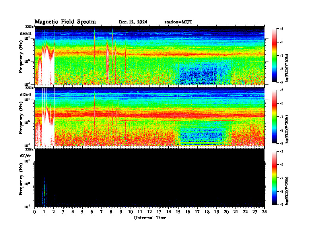Click the 10^1 frequency tick on dH/dt panel
Viewport: 315px width, 243px height.
point(27,38)
